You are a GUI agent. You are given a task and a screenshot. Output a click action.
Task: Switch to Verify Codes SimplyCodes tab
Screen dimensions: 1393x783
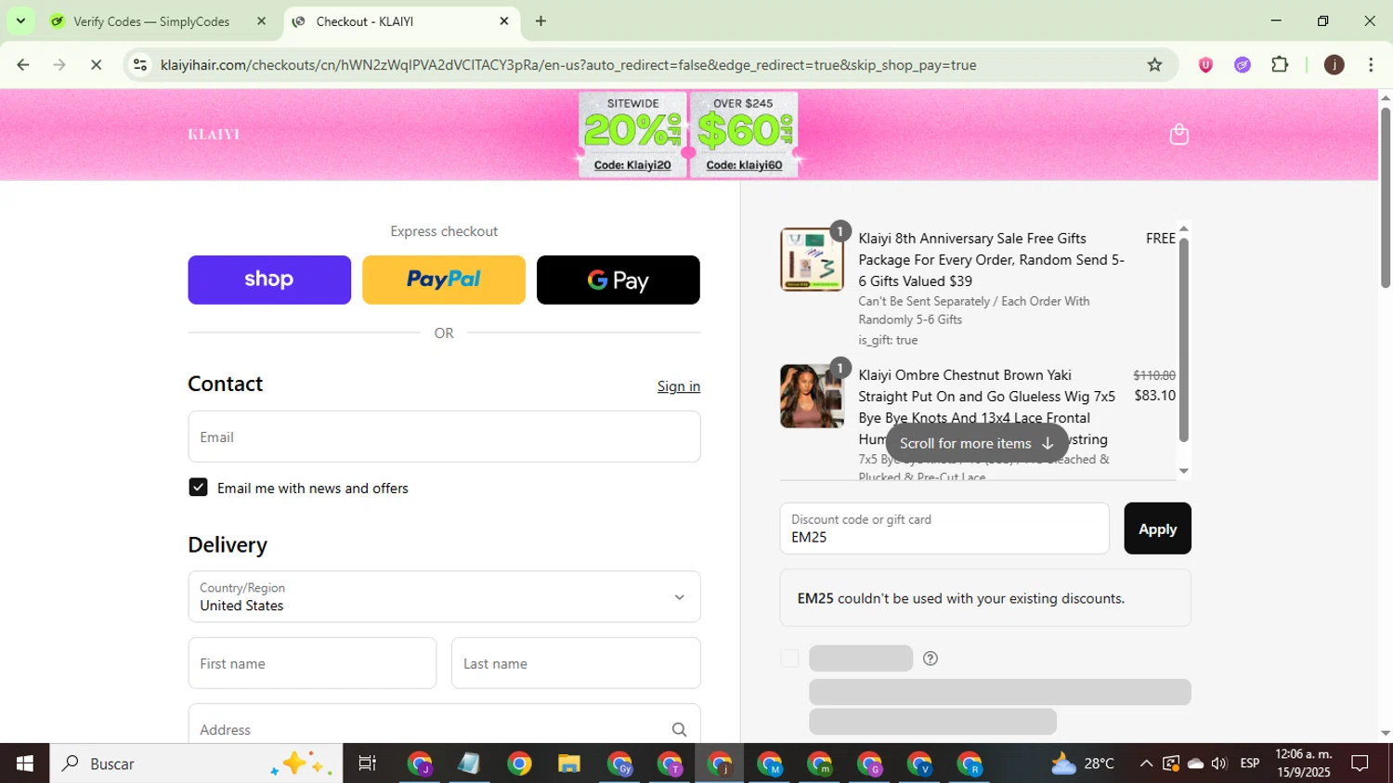(x=151, y=20)
